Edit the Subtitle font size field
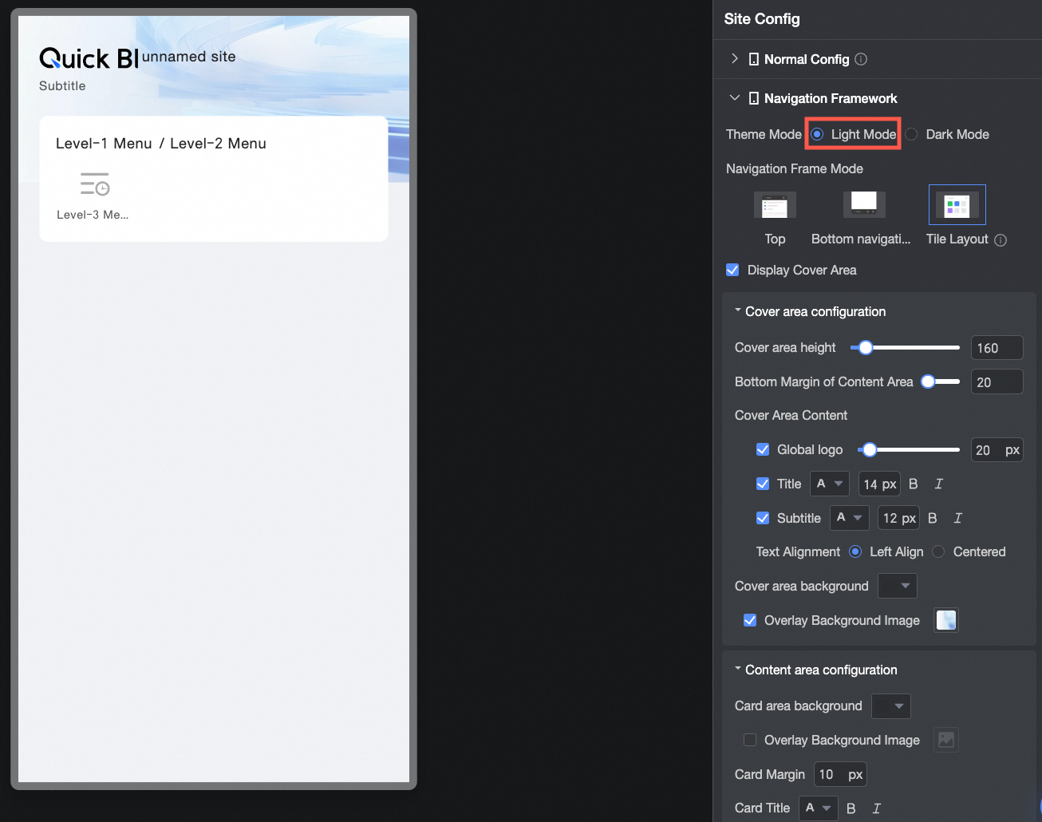1042x822 pixels. click(898, 518)
